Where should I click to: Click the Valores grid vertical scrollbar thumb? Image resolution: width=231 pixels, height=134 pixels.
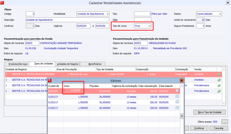(182, 116)
